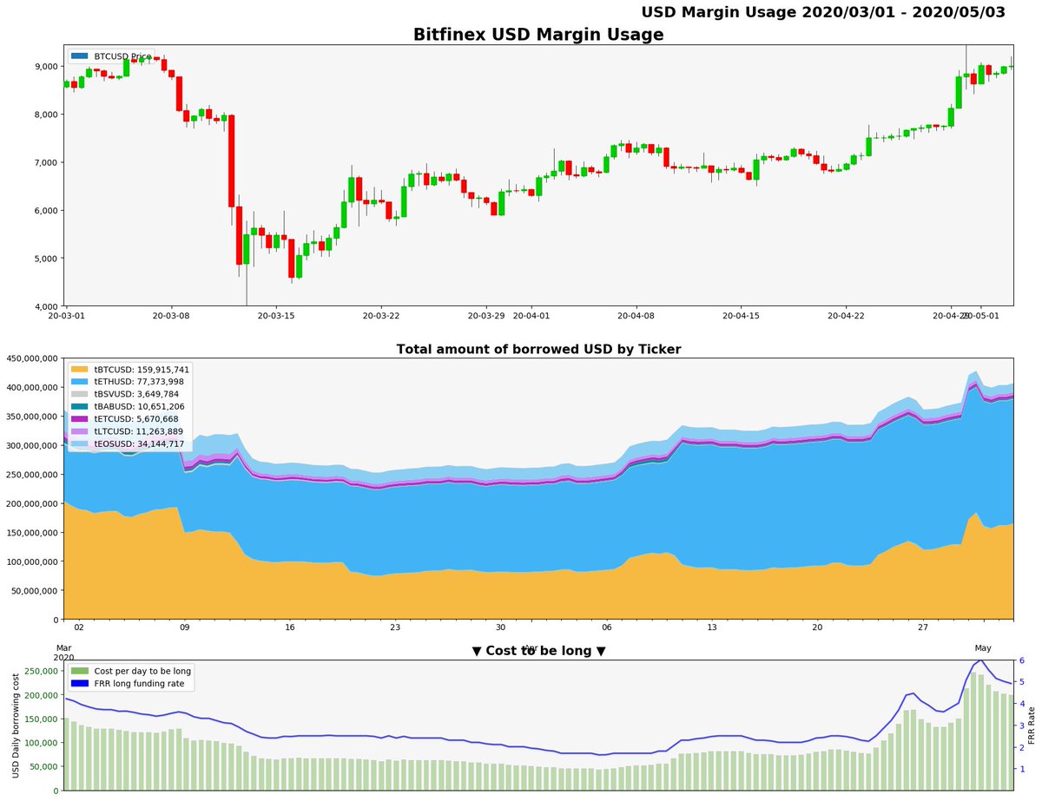
Task: Click the FRR Rate axis value 2
Action: [1022, 747]
